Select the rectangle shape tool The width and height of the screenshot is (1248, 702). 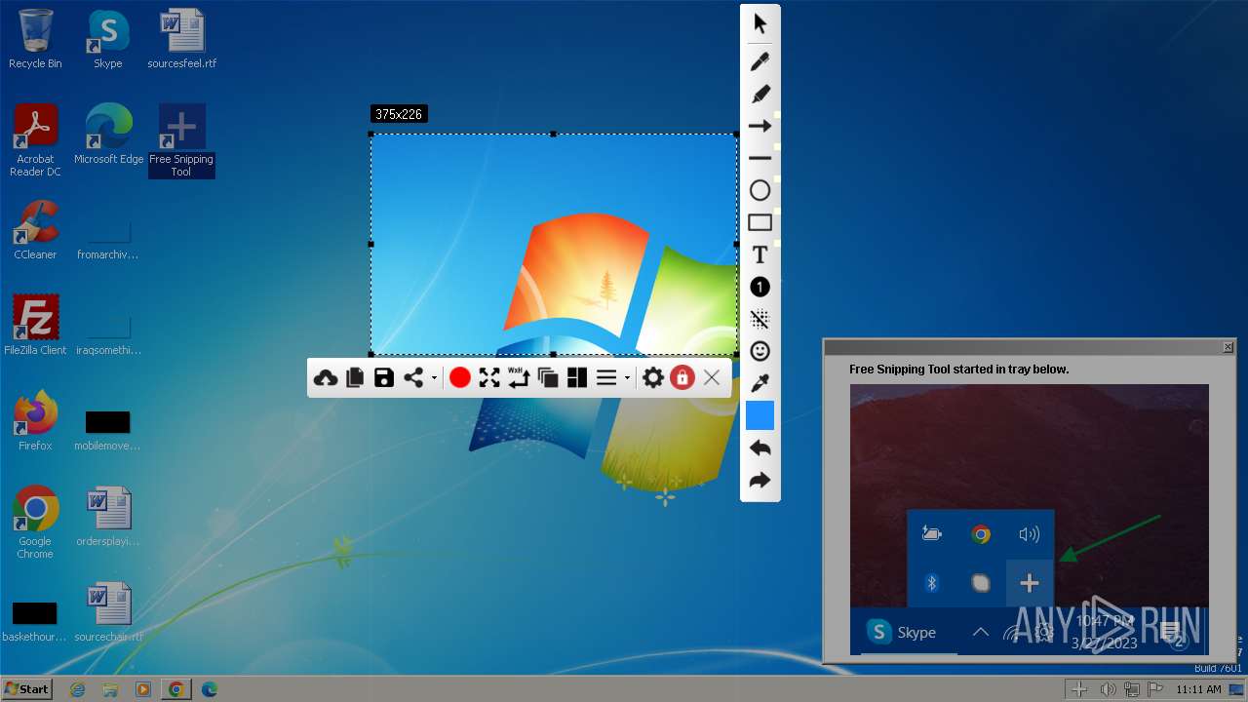click(760, 222)
